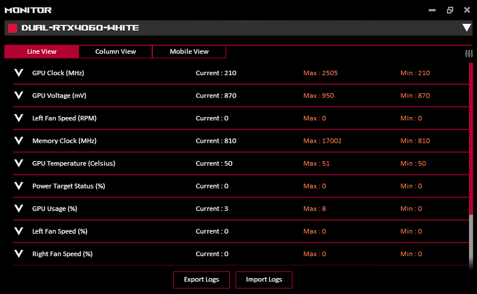Expand the Power Target Status (%) row
477x294 pixels.
point(19,186)
